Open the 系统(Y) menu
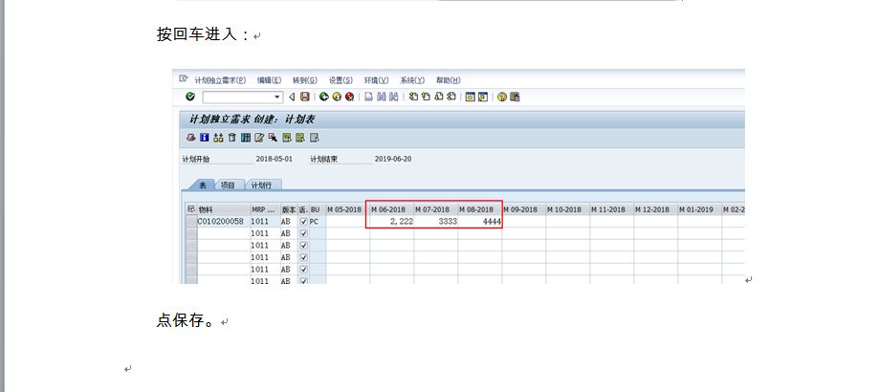 (412, 80)
